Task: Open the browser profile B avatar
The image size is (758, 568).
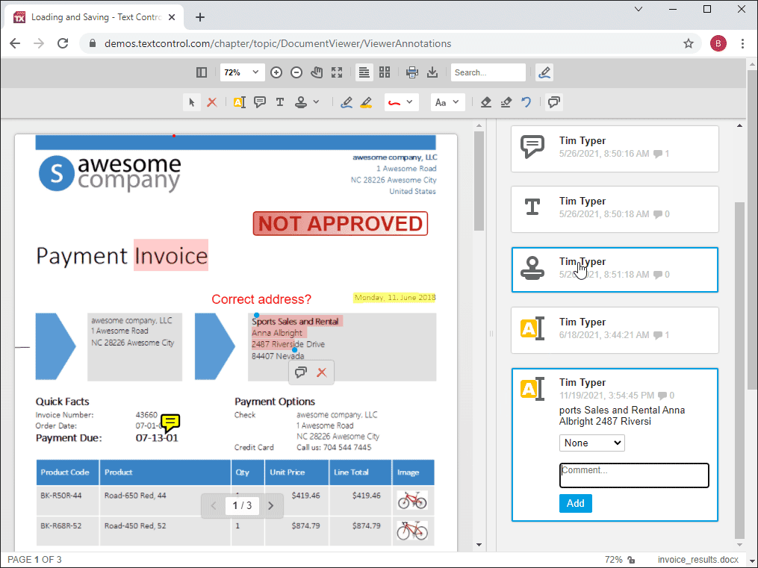Action: click(x=718, y=43)
